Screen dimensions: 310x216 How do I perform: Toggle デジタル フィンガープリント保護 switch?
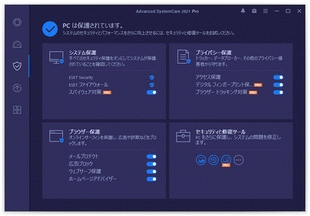pyautogui.click(x=278, y=85)
